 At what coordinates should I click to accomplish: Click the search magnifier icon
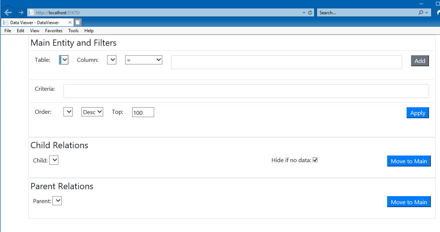421,12
